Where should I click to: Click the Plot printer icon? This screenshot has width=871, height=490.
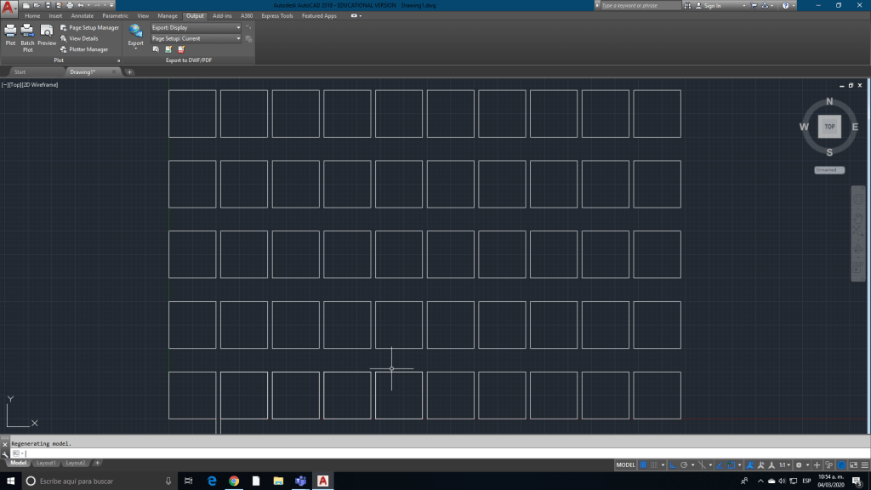(10, 32)
